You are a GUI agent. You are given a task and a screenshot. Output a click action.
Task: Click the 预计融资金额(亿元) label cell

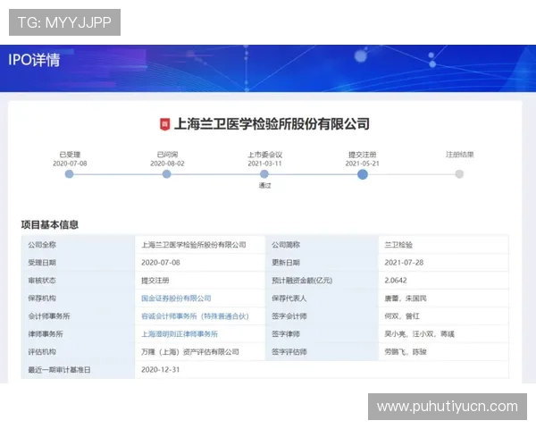(322, 281)
